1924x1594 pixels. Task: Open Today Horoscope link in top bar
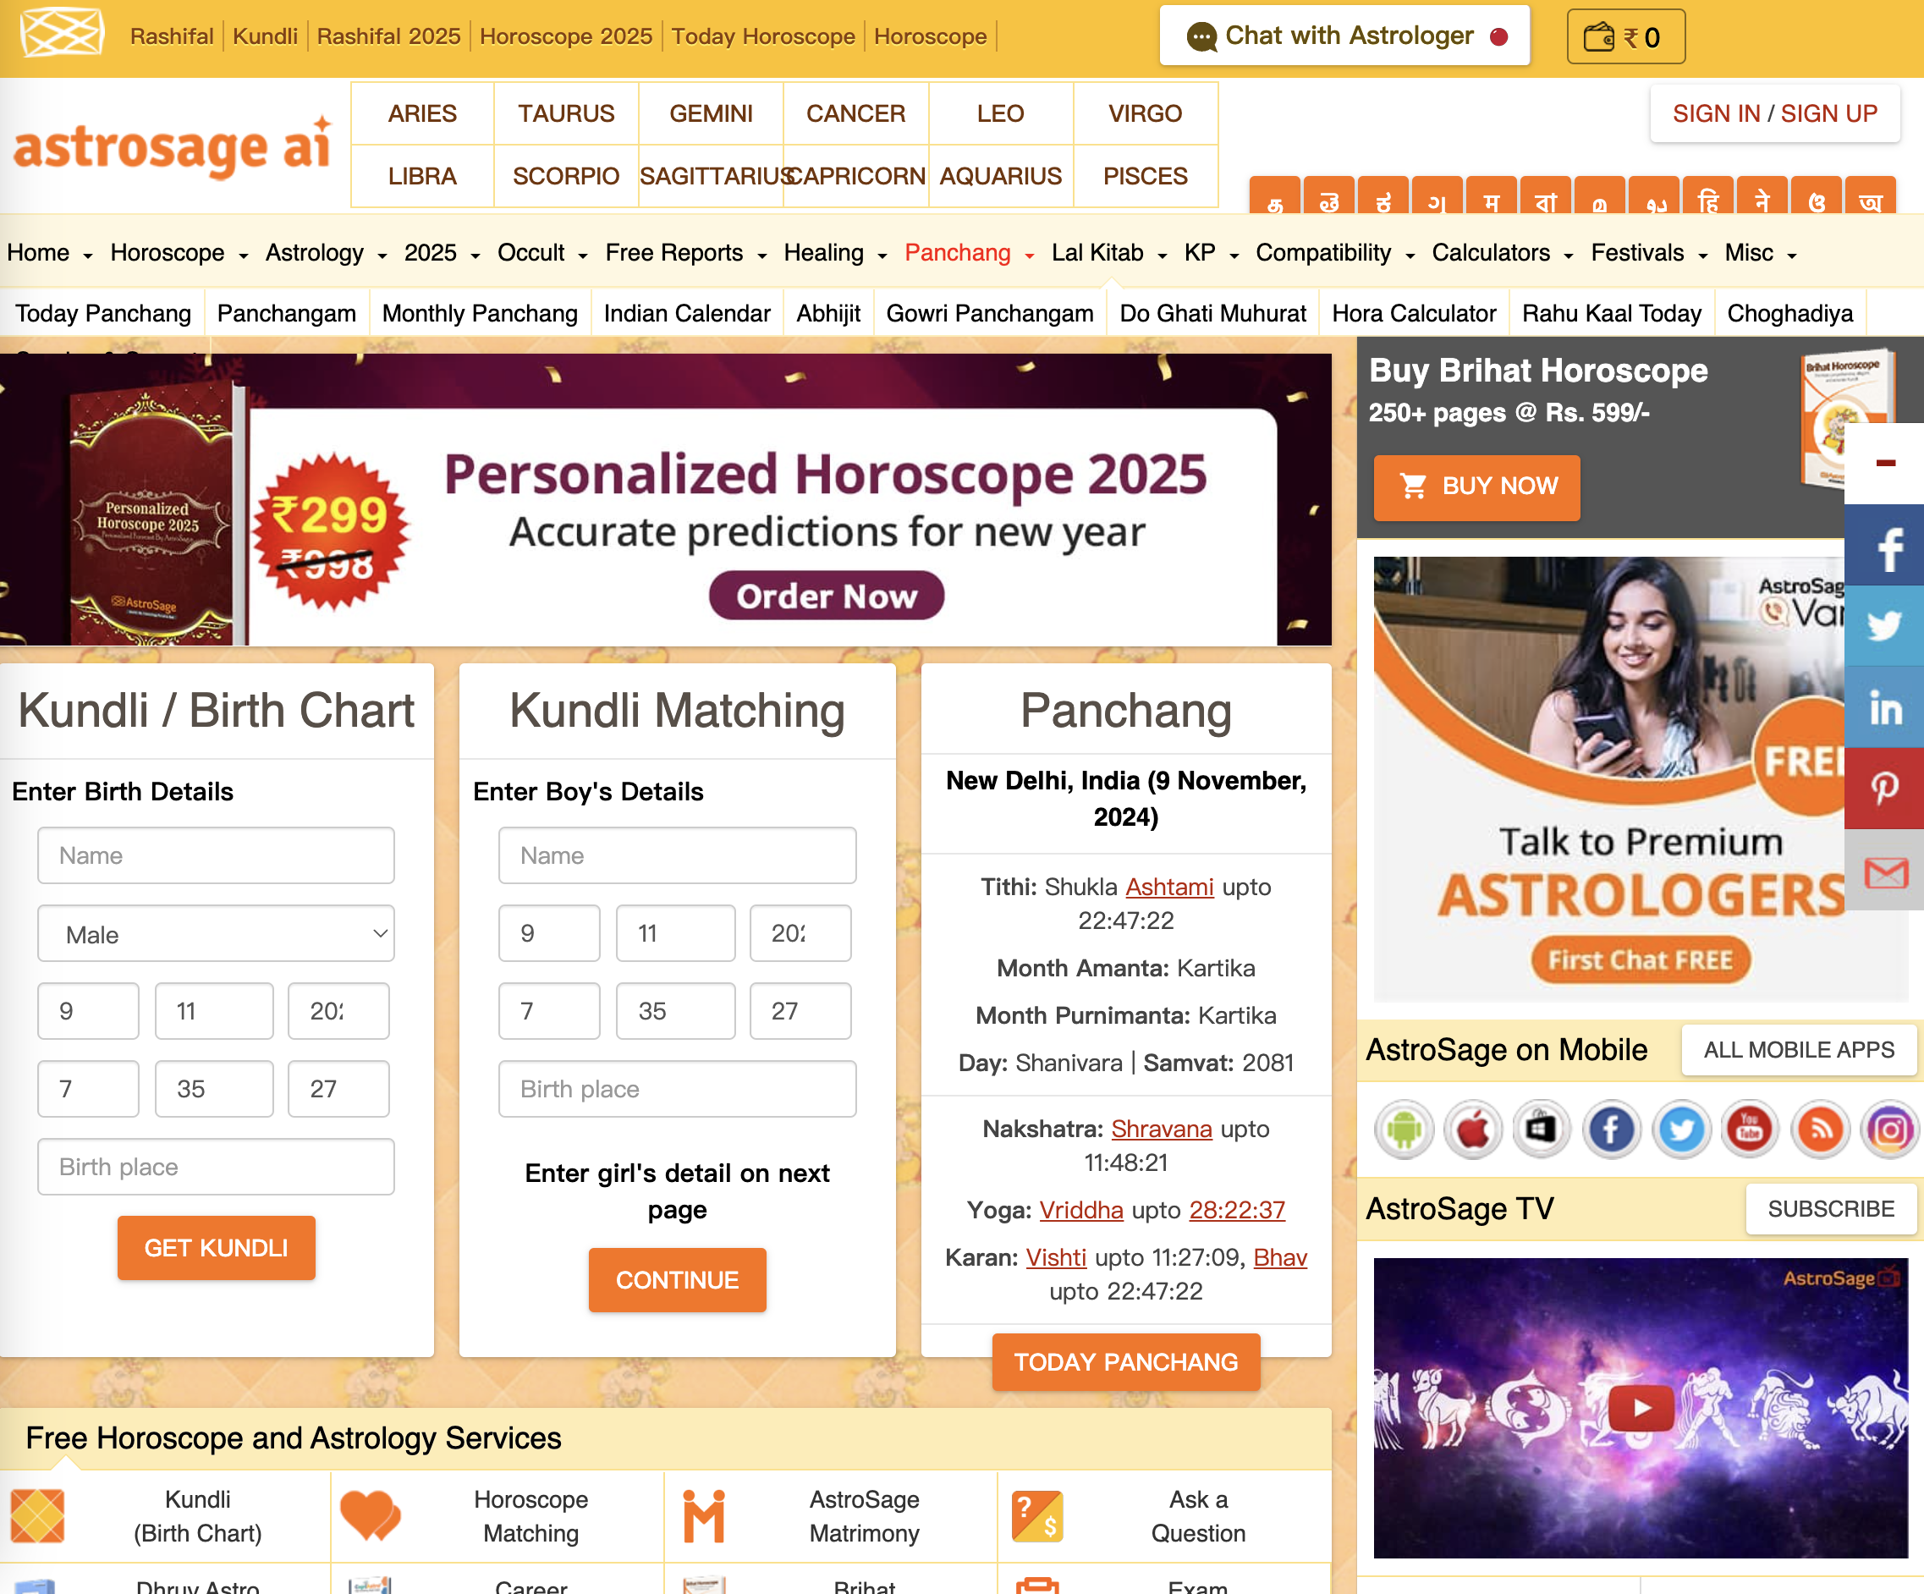tap(763, 36)
